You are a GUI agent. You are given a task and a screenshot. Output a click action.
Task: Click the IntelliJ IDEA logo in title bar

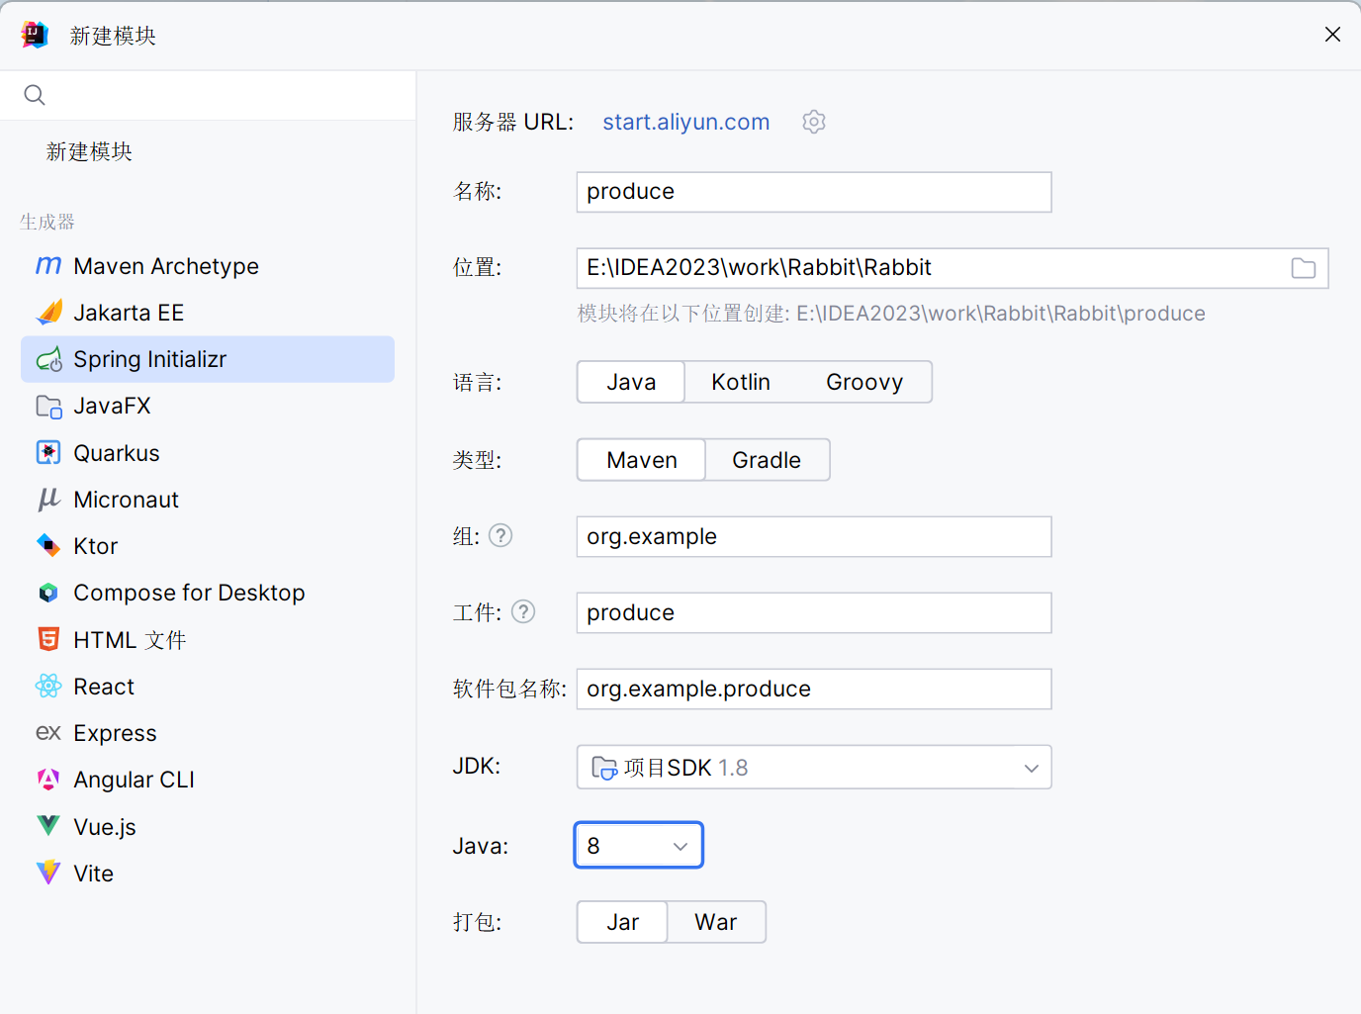(x=35, y=35)
